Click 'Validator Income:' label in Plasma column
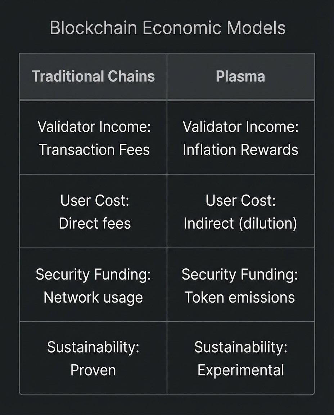 tap(241, 126)
